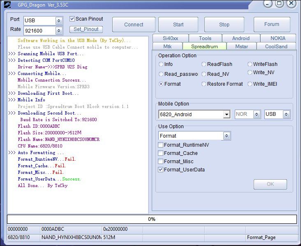Expand the Port dropdown showing USB
This screenshot has width=301, height=246.
coord(59,21)
